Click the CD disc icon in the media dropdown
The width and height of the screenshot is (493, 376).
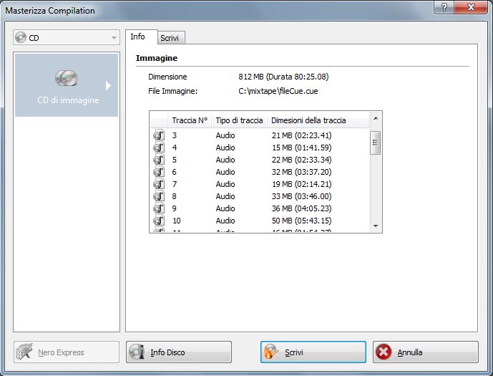point(21,37)
